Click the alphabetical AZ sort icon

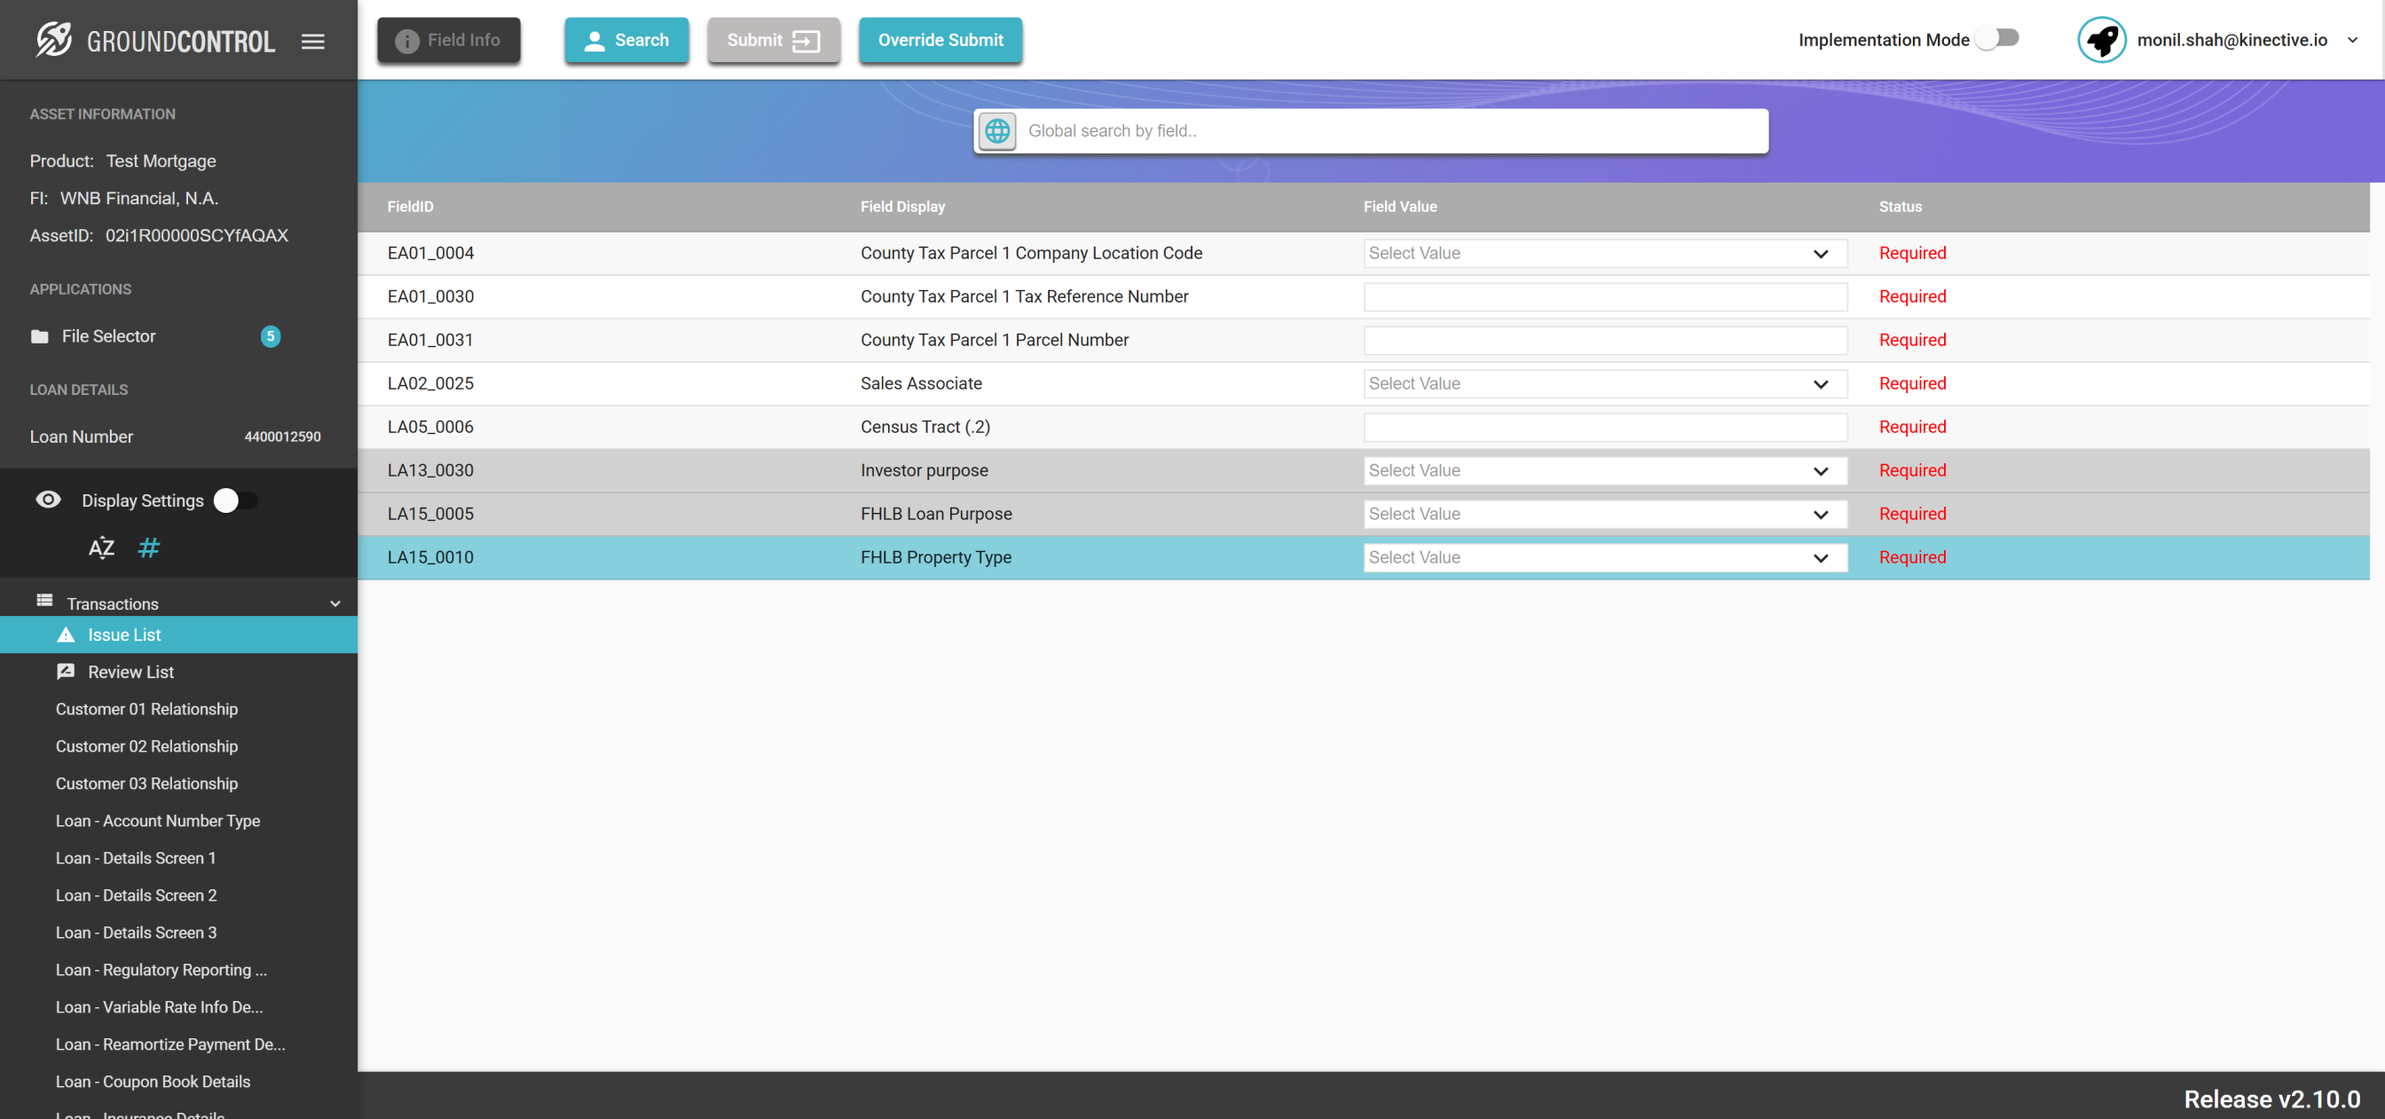tap(101, 548)
